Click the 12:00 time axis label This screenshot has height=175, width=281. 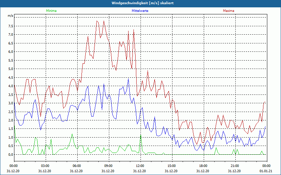tap(140, 166)
